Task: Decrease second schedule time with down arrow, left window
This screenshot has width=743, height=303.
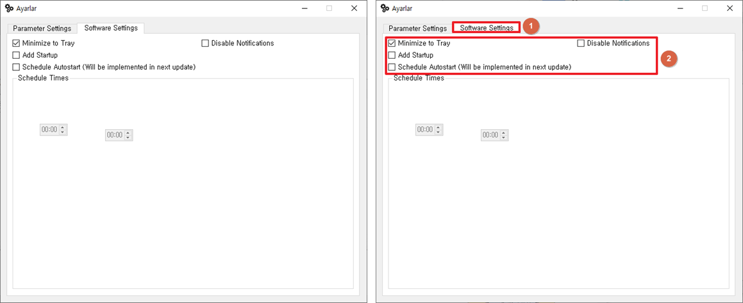Action: tap(128, 138)
